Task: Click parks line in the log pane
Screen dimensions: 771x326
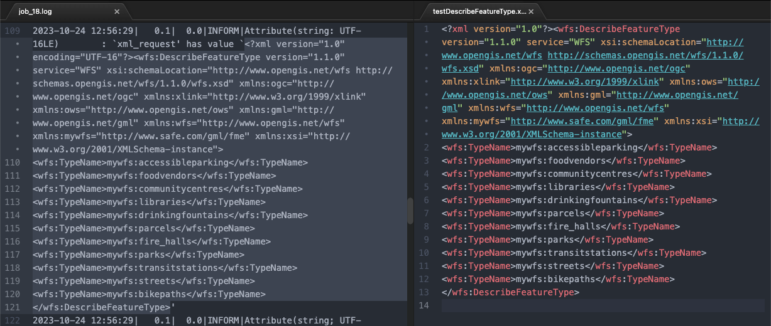Action: [x=138, y=255]
